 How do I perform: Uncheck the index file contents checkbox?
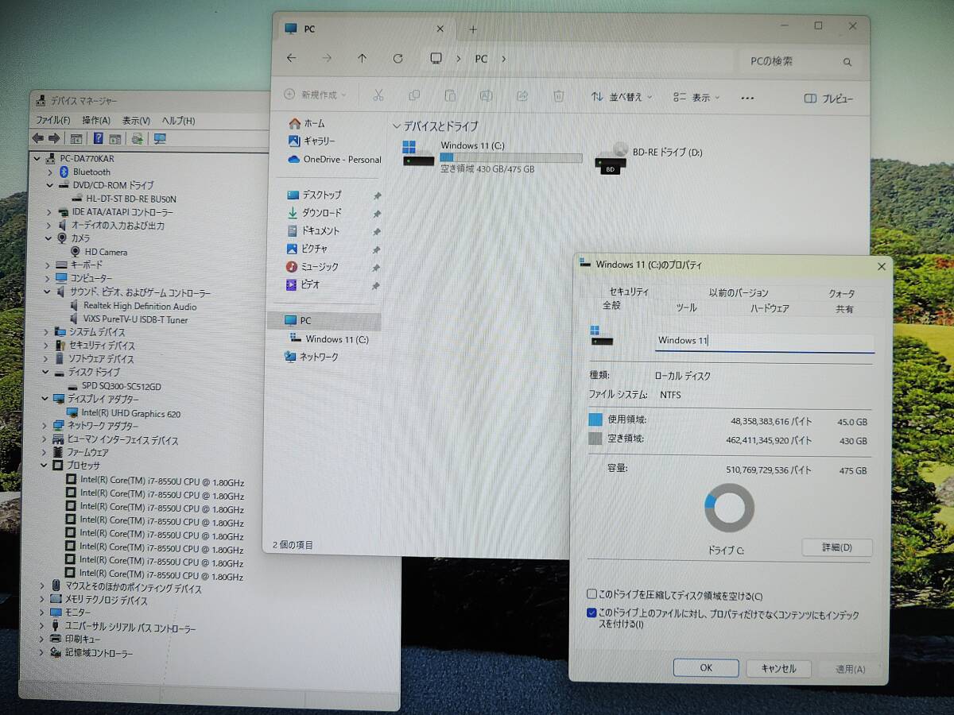pyautogui.click(x=591, y=613)
